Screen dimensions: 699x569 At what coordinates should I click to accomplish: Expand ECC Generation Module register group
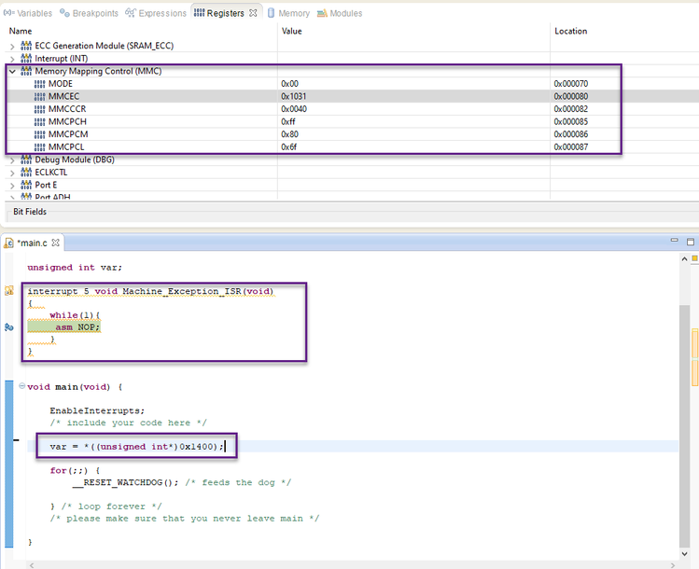pos(12,46)
